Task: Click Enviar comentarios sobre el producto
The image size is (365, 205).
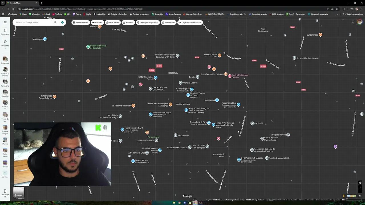Action: [x=328, y=200]
